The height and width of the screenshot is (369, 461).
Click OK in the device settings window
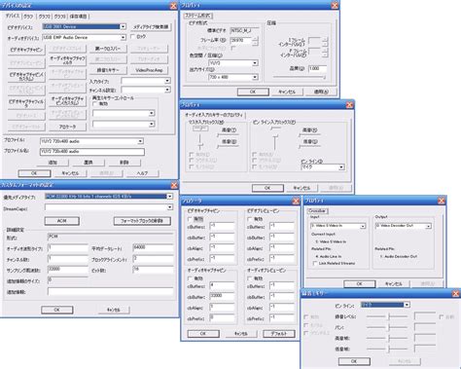[34, 173]
